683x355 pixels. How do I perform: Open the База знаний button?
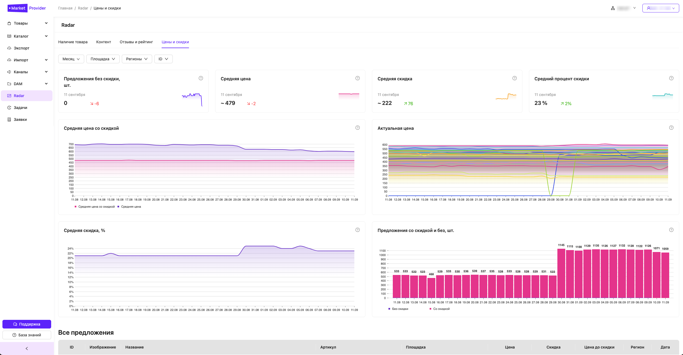pos(27,335)
